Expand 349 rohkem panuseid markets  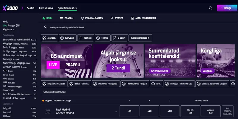(x=228, y=111)
